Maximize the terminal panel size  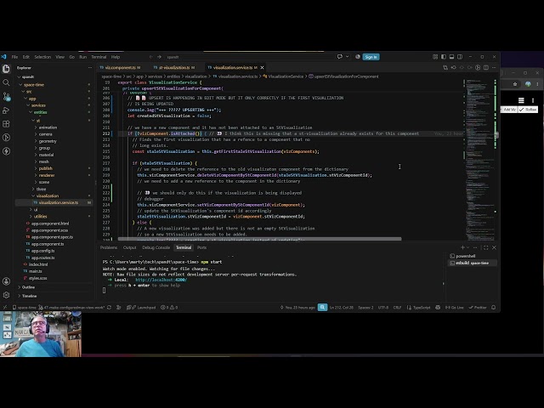coord(485,247)
